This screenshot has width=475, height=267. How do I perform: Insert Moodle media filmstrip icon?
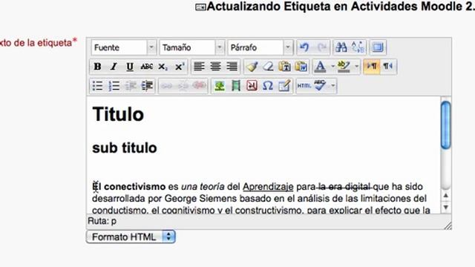click(x=236, y=86)
